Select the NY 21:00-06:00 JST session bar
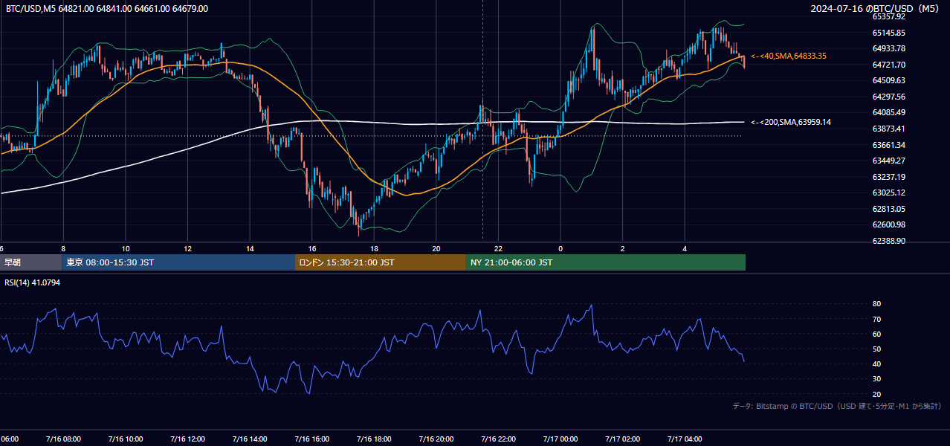Screen dimensions: 950x446 [x=606, y=262]
